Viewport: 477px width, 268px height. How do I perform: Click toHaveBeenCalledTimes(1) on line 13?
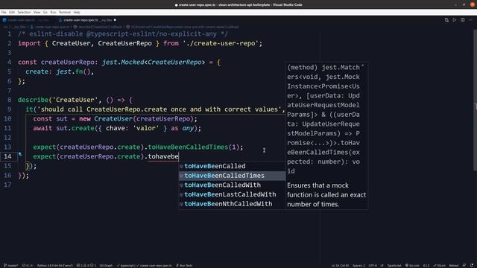(x=194, y=147)
